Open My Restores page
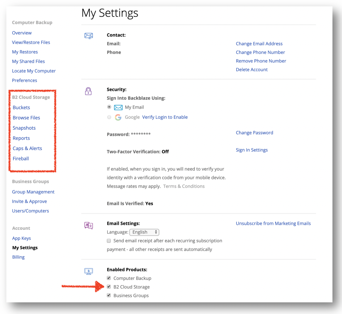The image size is (342, 314). coord(25,52)
